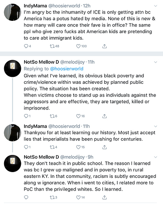Like the reply with 16 likes
163x204 pixels.
click(78, 116)
